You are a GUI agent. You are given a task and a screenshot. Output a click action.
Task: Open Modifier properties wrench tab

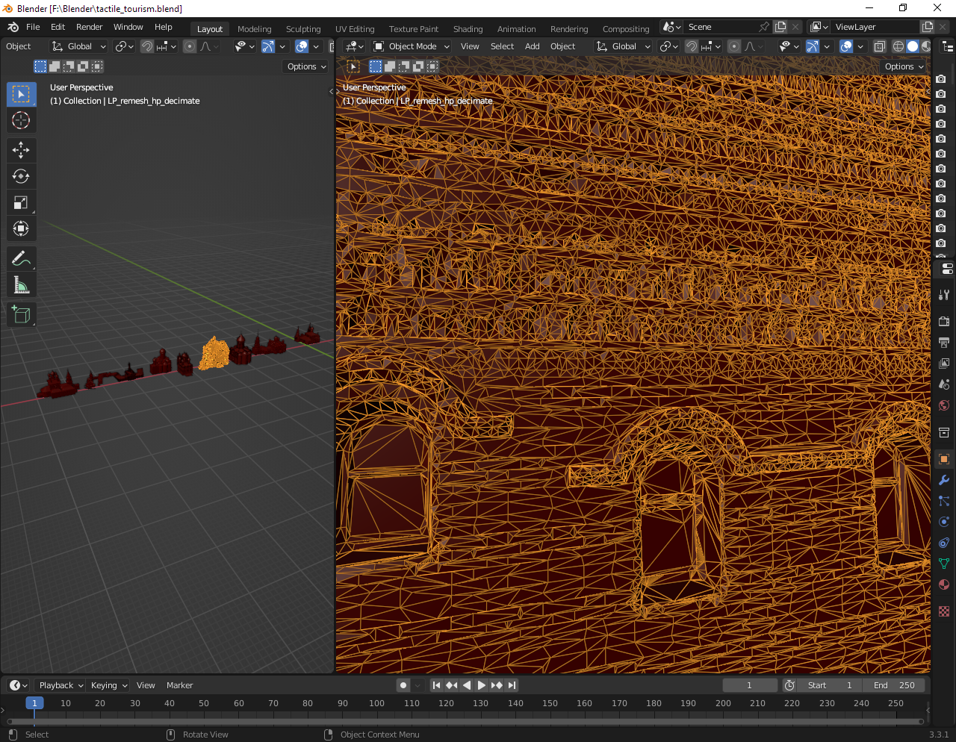pyautogui.click(x=944, y=480)
